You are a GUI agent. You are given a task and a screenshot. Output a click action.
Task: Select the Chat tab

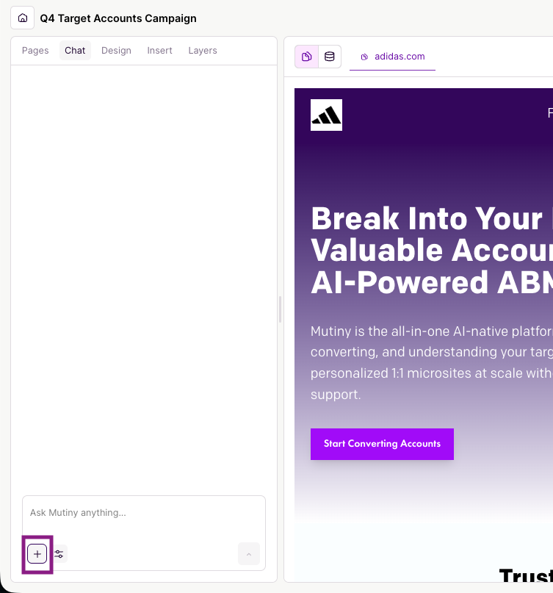(75, 51)
